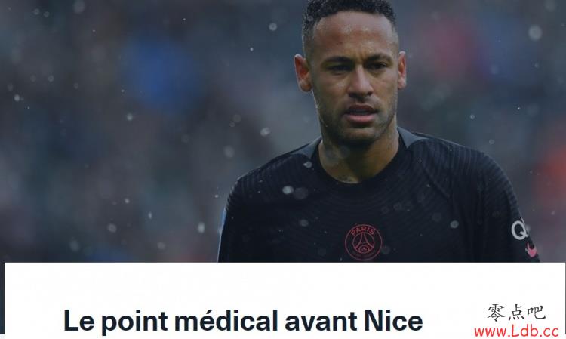The image size is (566, 339).
Task: Click the "PARIS" text inside the club crest
Action: pyautogui.click(x=364, y=230)
